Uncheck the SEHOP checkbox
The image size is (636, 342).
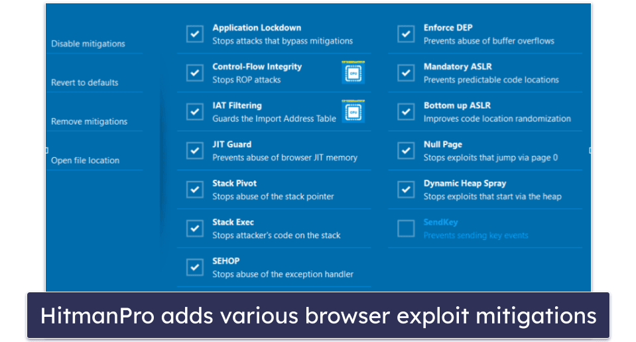pos(195,268)
